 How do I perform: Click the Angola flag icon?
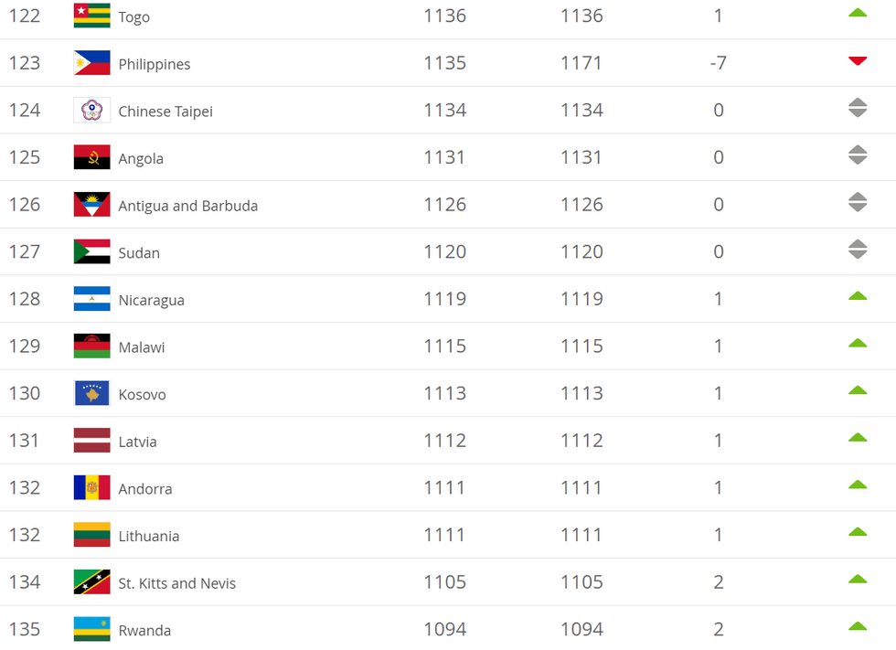tap(91, 157)
